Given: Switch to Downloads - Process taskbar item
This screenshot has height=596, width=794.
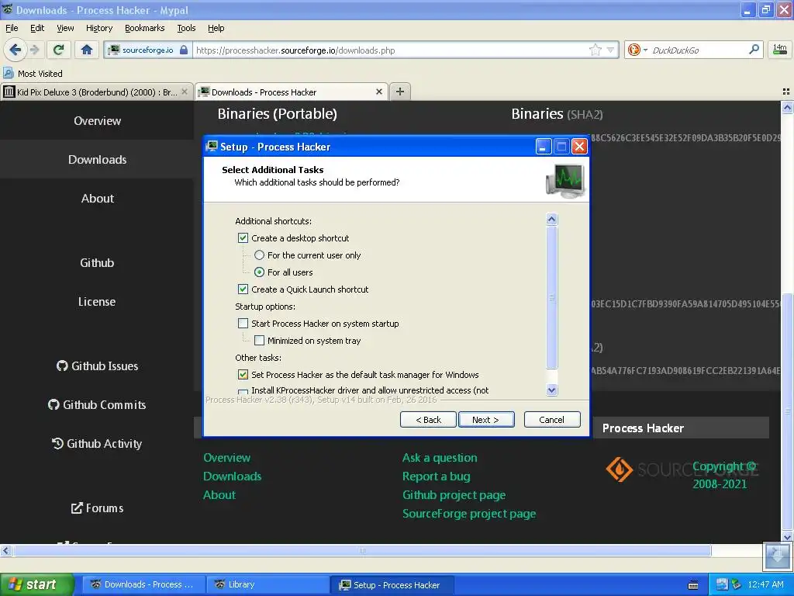Looking at the screenshot, I should [143, 584].
